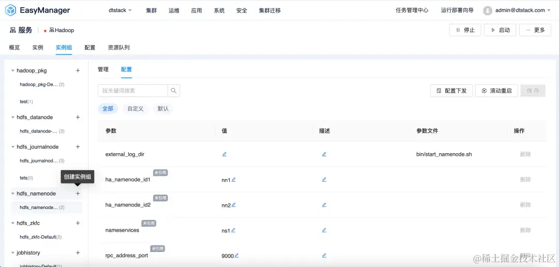Select the 配置 sub-tab in panel
Viewport: 559px width, 267px height.
[x=127, y=69]
